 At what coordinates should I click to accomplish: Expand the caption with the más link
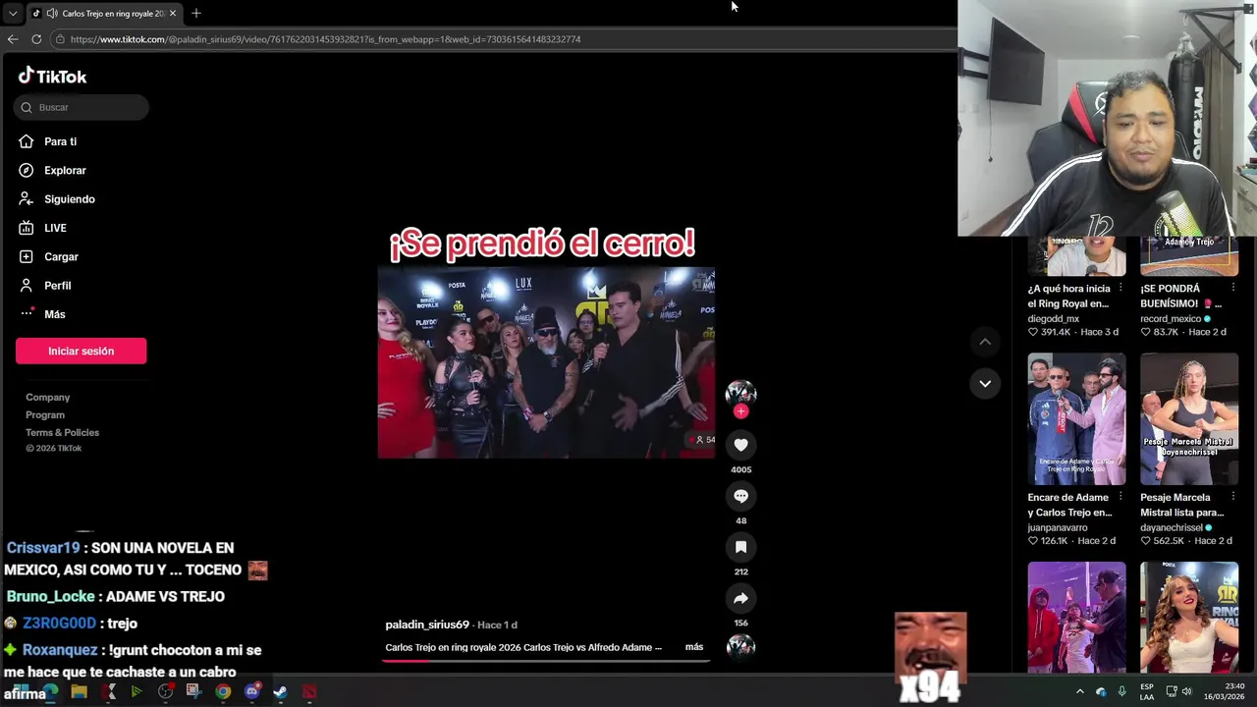[x=694, y=647]
